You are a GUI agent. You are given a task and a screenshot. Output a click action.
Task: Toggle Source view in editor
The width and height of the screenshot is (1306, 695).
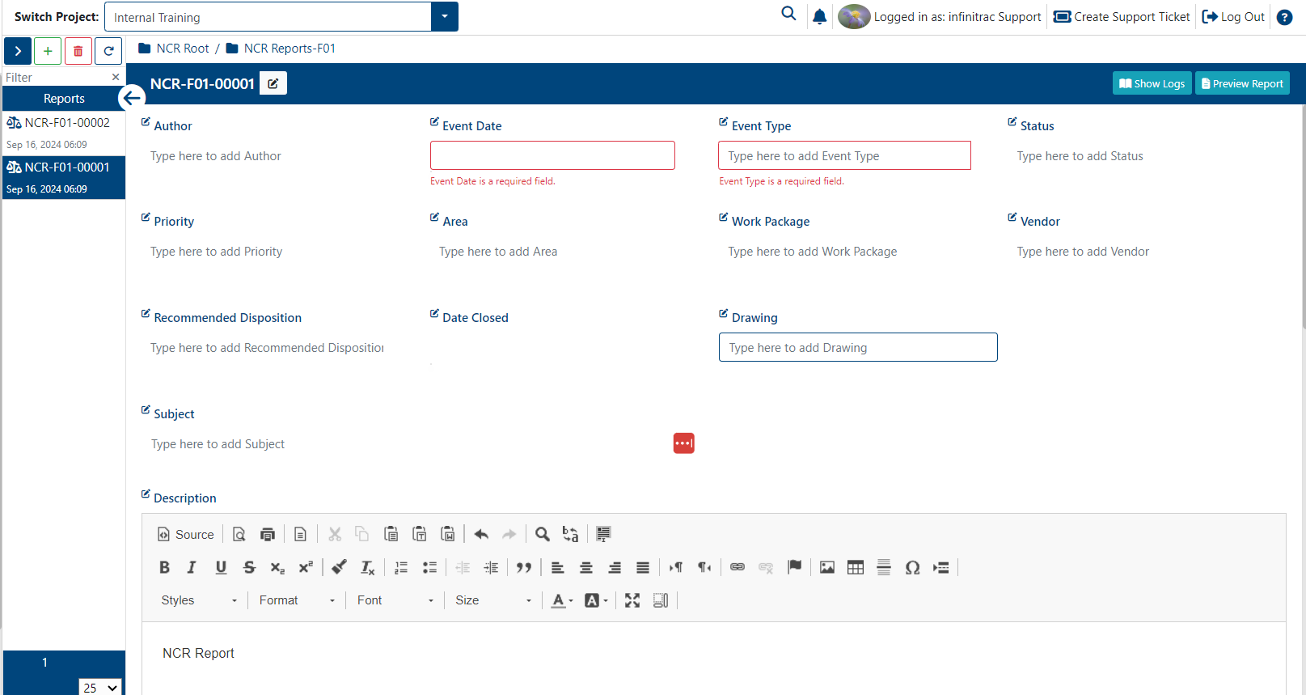(x=186, y=534)
